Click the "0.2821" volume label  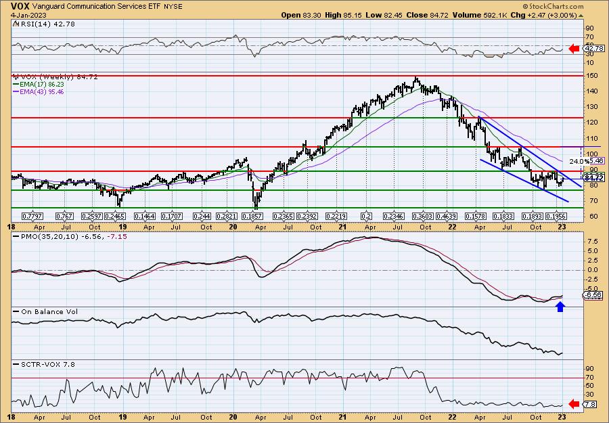click(227, 216)
